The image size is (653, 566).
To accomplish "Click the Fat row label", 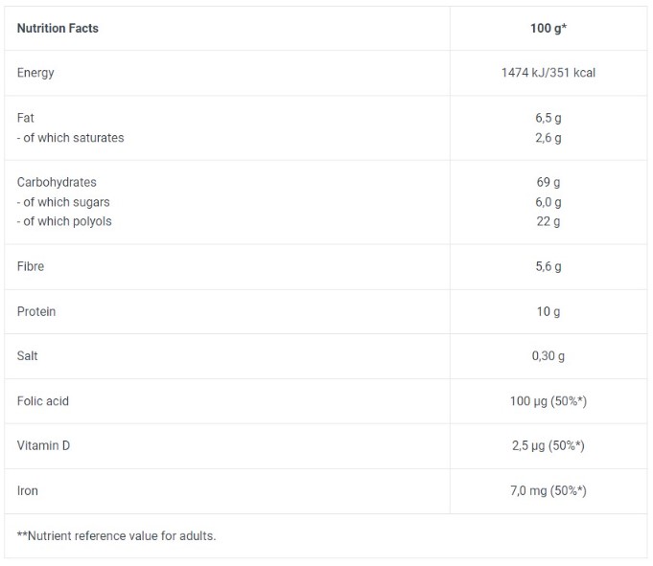I will coord(26,118).
